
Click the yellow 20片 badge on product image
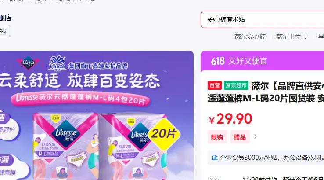coord(164,134)
